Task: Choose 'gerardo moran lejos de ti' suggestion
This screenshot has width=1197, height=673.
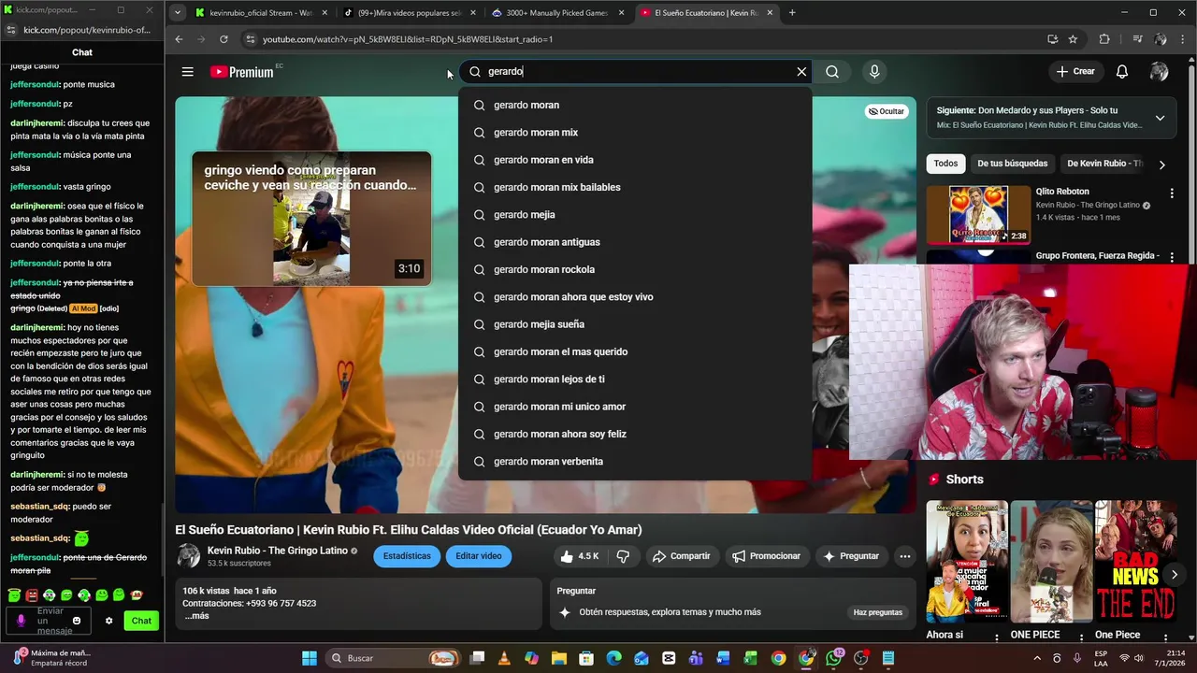Action: tap(635, 379)
